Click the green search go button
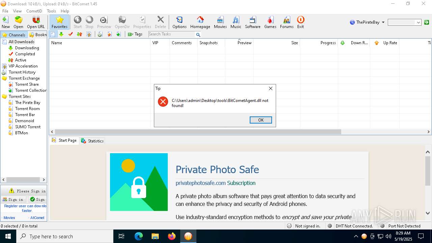Screen dimensions: 432x243 coord(427,22)
